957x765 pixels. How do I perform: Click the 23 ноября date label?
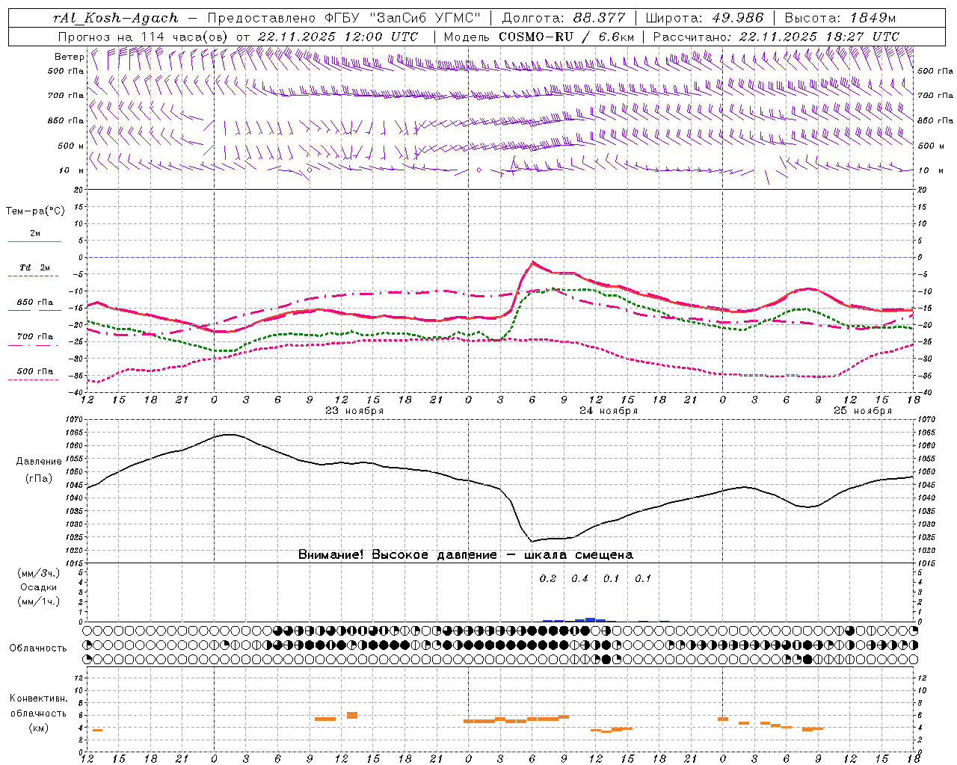point(354,411)
